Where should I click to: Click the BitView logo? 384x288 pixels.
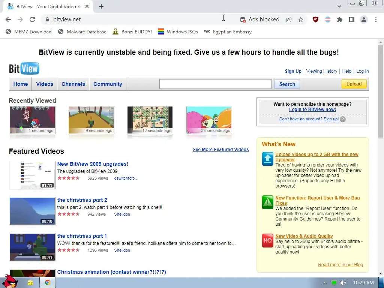(x=24, y=68)
